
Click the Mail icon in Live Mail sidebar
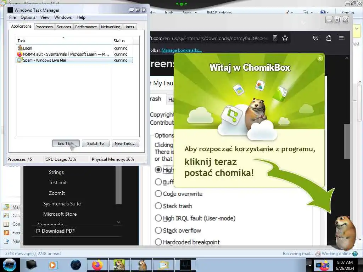click(x=7, y=207)
